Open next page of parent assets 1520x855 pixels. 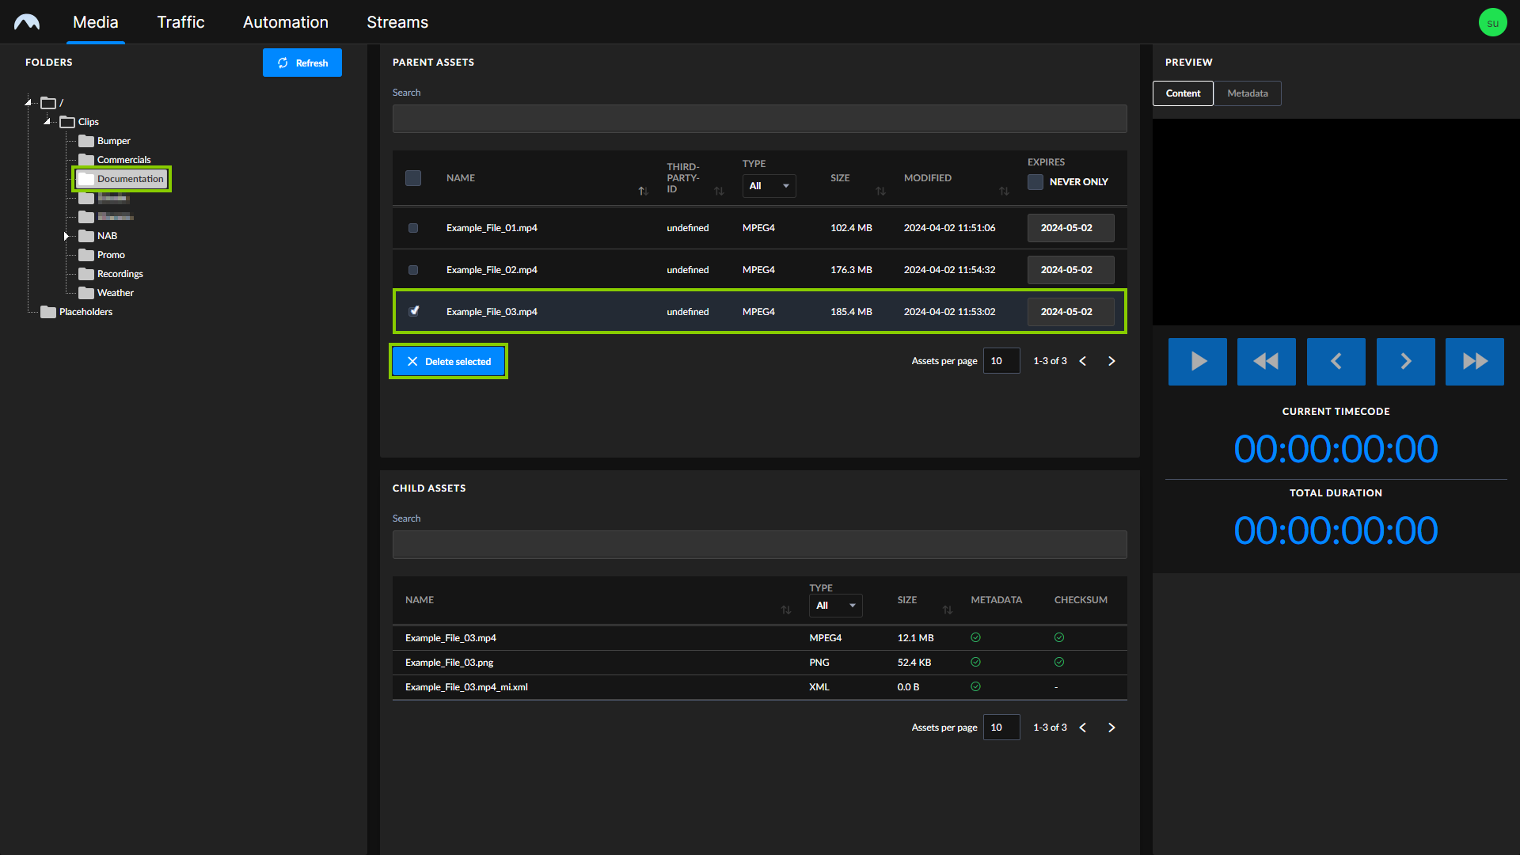(x=1111, y=360)
